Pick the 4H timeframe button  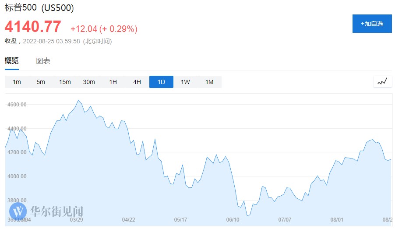click(x=137, y=82)
